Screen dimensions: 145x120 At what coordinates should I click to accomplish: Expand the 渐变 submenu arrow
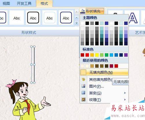(x=125, y=93)
